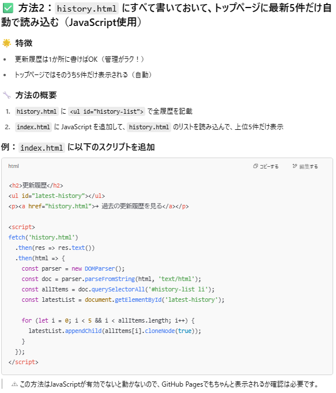Click the for loop line in the script

[x=108, y=320]
